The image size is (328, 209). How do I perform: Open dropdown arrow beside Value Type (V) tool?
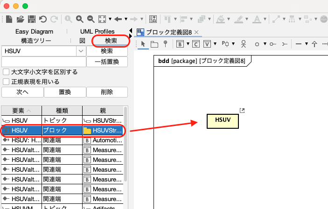coord(216,44)
